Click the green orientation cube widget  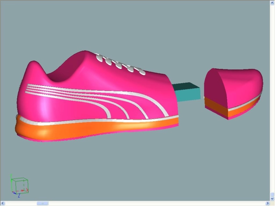pos(20,185)
